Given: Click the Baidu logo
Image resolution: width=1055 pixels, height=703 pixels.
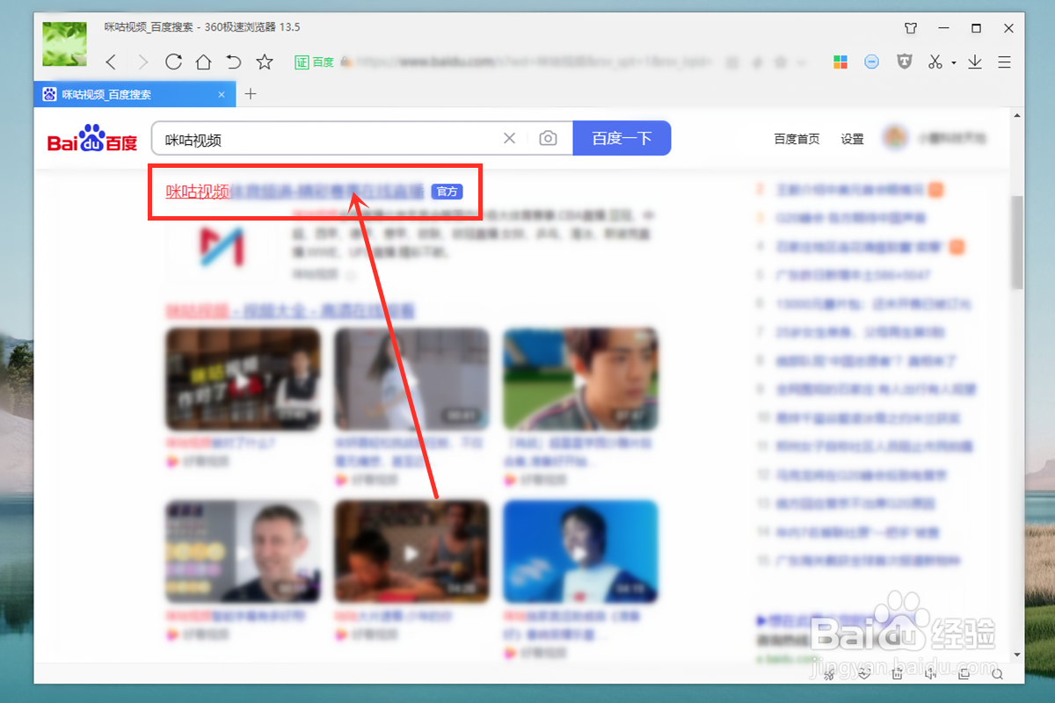Looking at the screenshot, I should 92,139.
